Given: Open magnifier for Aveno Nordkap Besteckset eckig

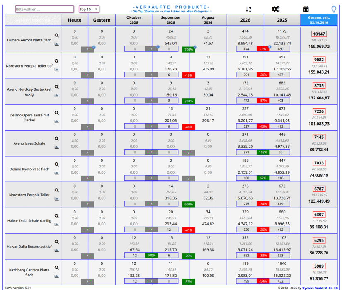Looking at the screenshot, I should click(x=57, y=87).
